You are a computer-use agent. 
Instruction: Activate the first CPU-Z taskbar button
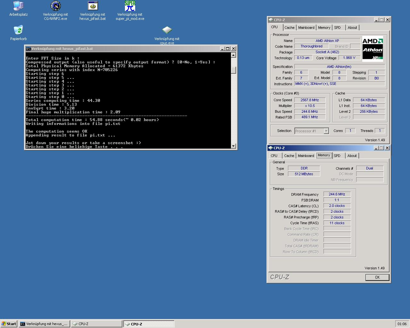[96, 324]
